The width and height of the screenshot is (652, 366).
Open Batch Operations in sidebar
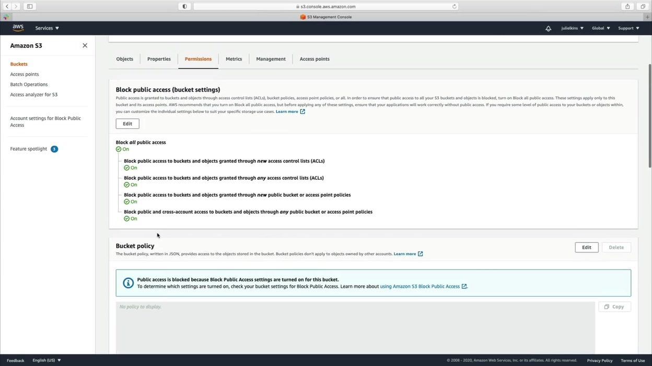29,84
